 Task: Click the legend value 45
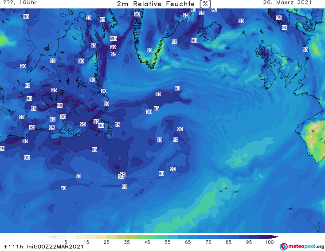(x=147, y=242)
